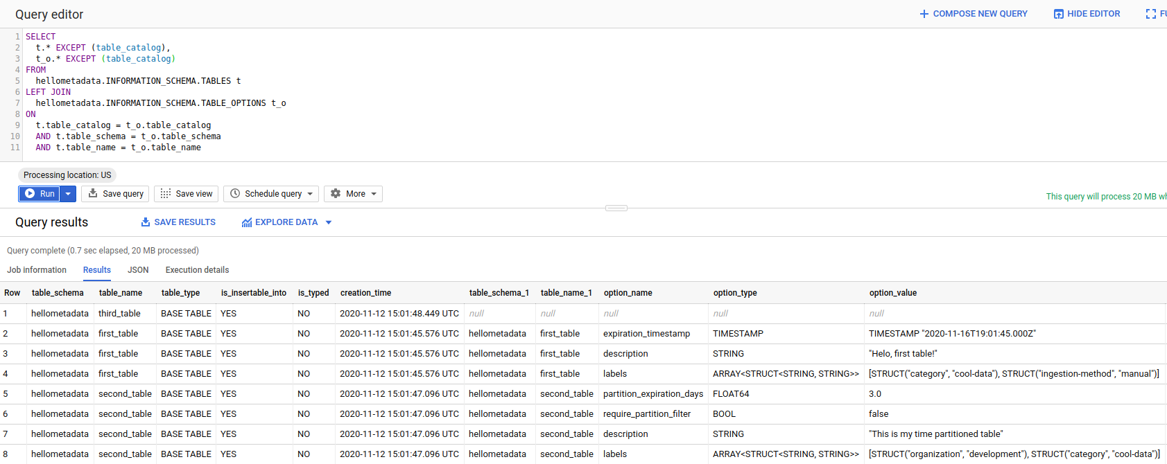Click the "This is my time partitioned table" cell
Viewport: 1167px width, 464px height.
click(936, 434)
